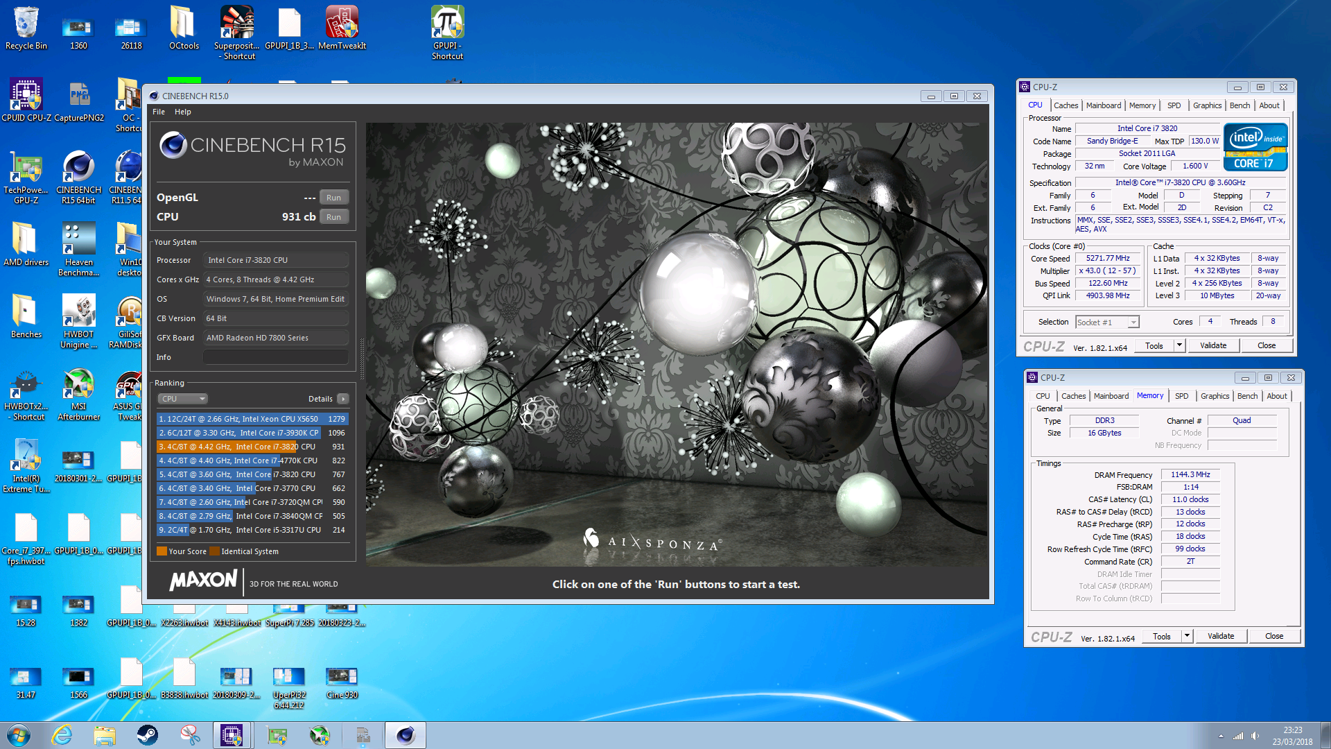Open the taskbar clock and date
The image size is (1331, 749).
(1292, 736)
